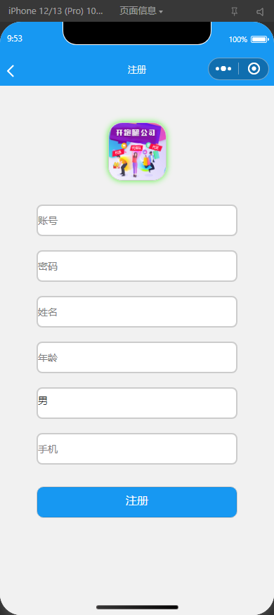The image size is (274, 615).
Task: Focus the 手机 phone field
Action: click(x=137, y=448)
